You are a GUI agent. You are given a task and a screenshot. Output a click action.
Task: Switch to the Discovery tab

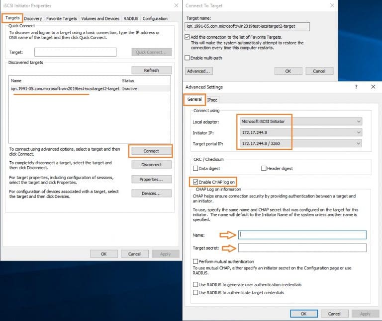coord(33,18)
